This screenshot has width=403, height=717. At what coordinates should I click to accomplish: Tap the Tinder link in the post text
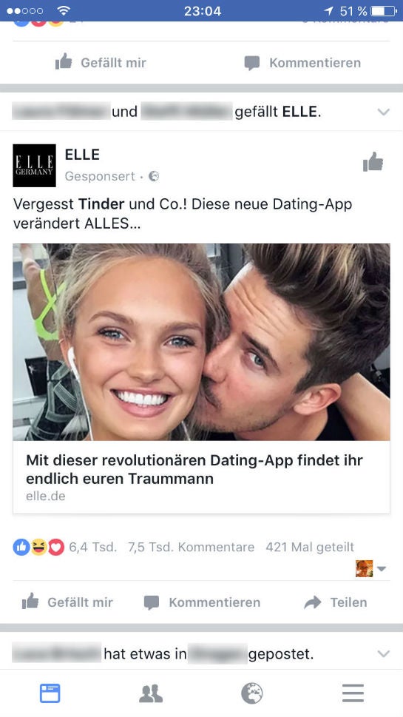101,204
